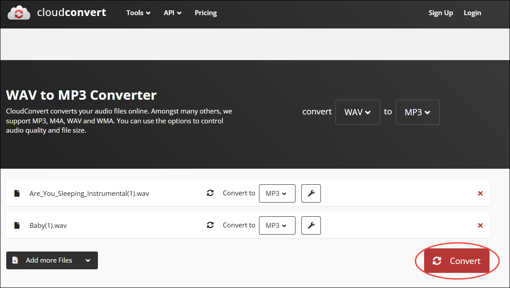Click the Sign Up link

coord(441,13)
